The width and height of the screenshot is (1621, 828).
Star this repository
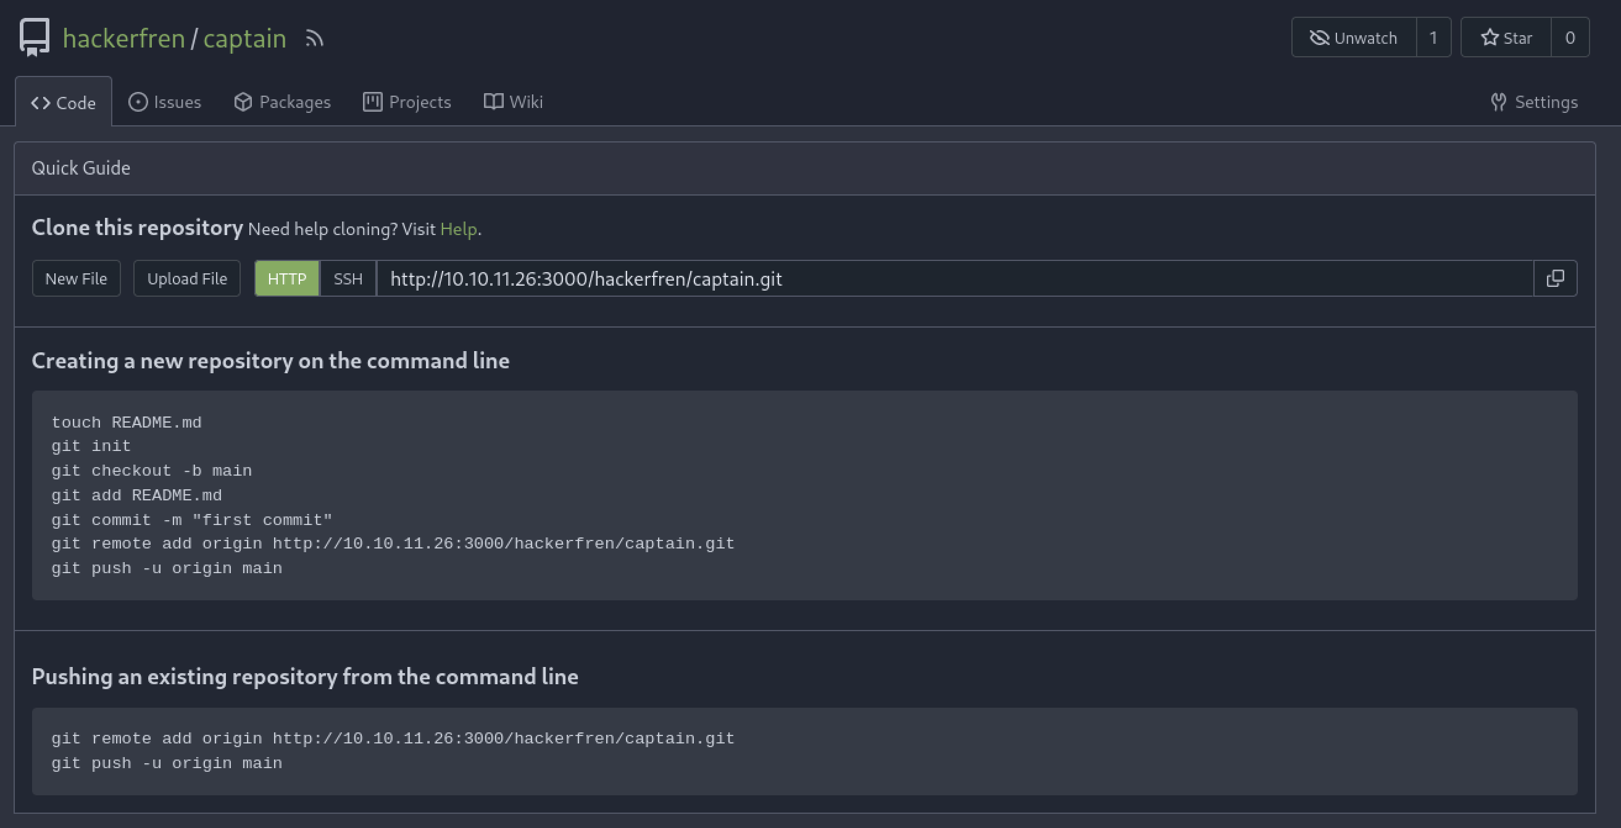pyautogui.click(x=1506, y=38)
